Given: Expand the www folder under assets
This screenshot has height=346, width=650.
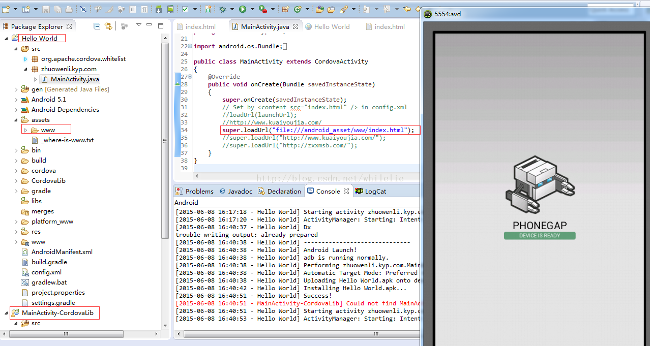Looking at the screenshot, I should (25, 130).
